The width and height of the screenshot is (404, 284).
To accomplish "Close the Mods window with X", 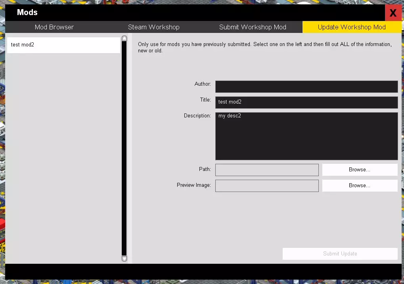I will pyautogui.click(x=393, y=13).
